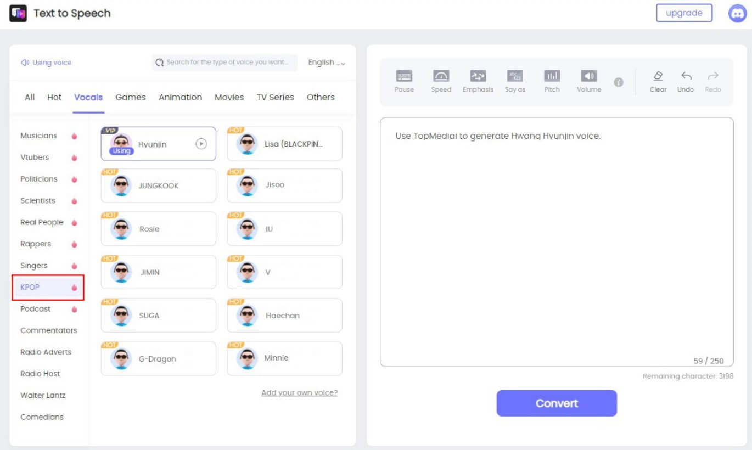Click the Vtubers flame icon
The height and width of the screenshot is (450, 752).
[x=74, y=157]
